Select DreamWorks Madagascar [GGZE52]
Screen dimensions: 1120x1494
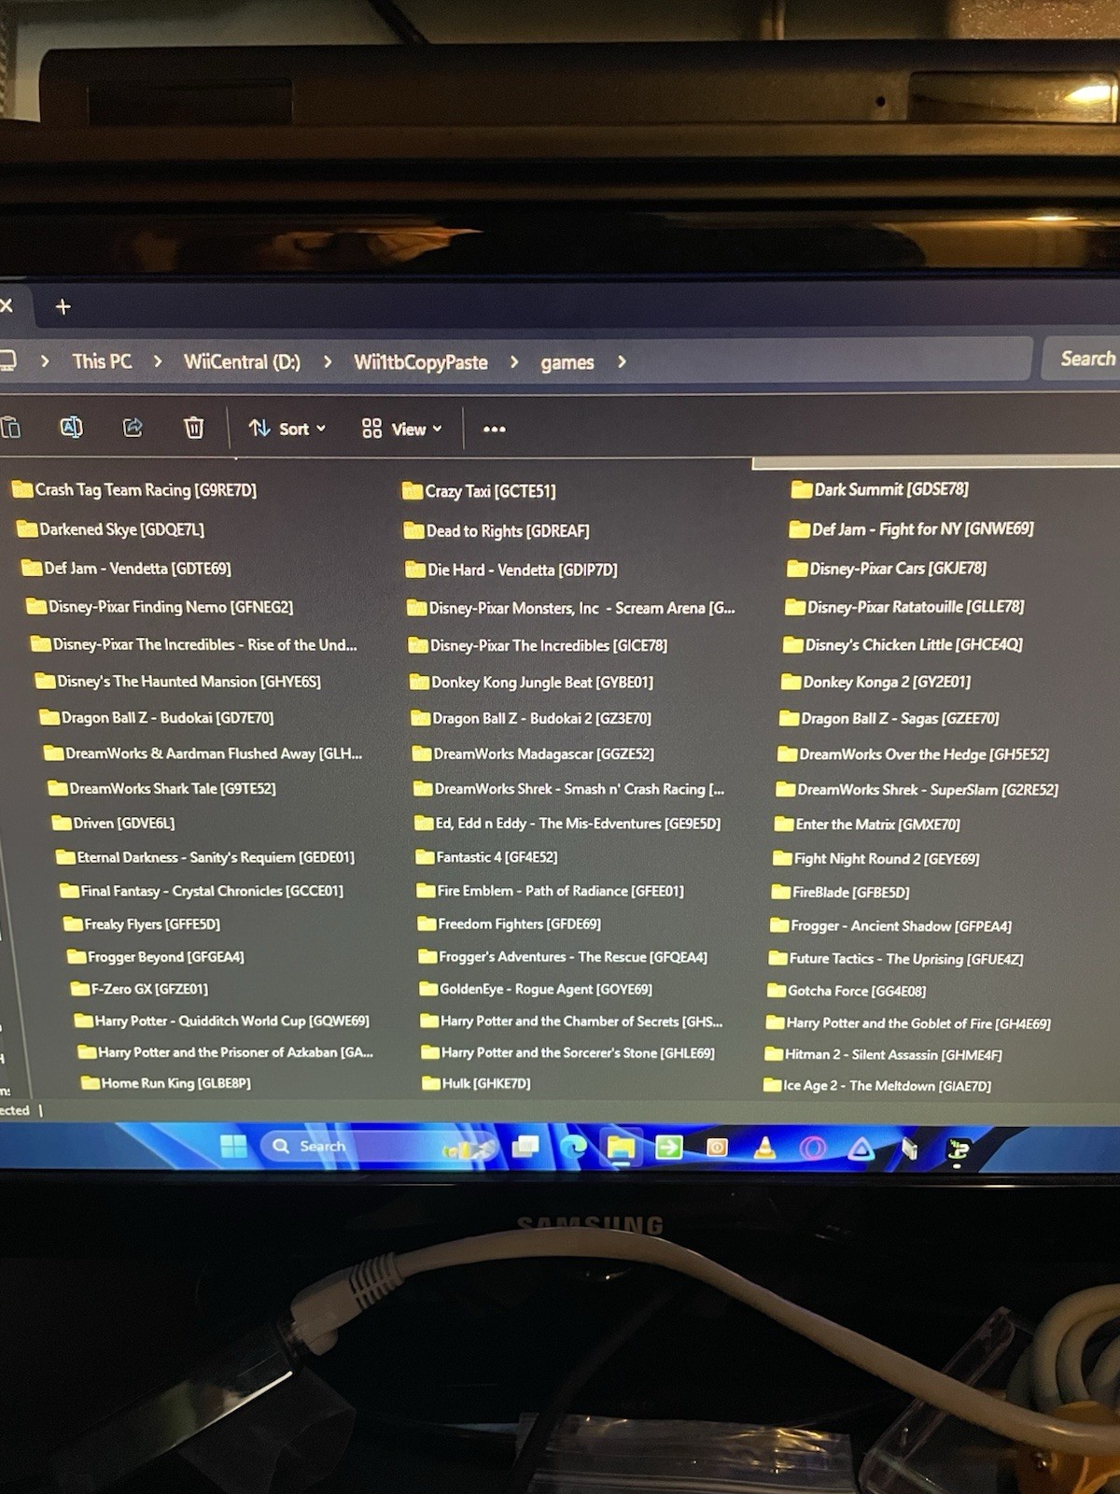533,754
